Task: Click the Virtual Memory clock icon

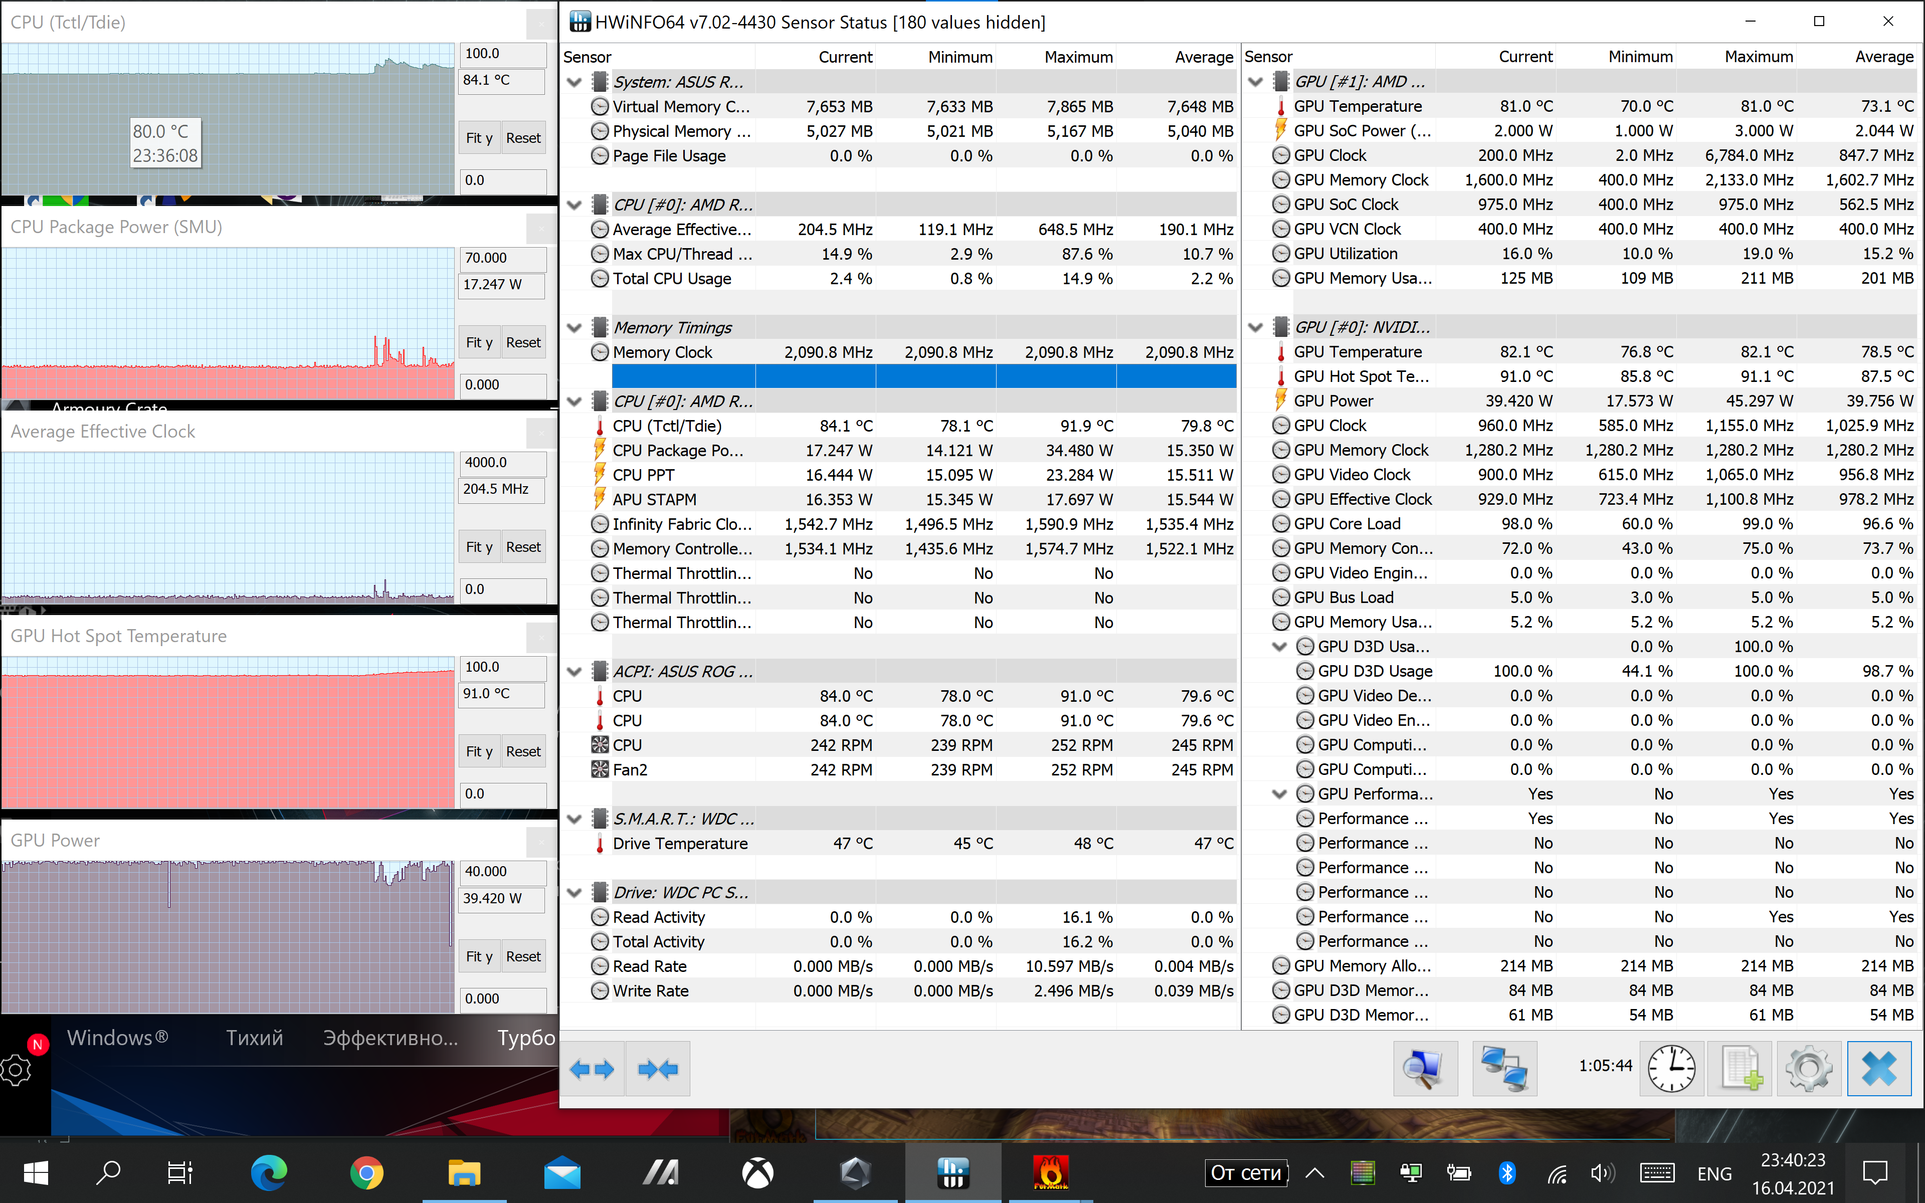Action: (600, 107)
